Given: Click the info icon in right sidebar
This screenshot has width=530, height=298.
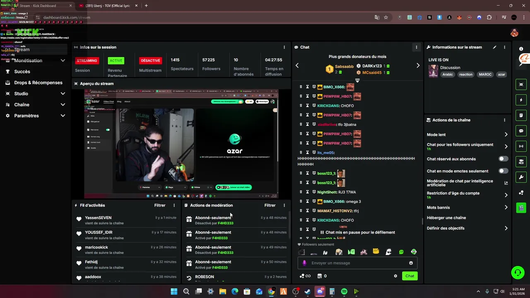Looking at the screenshot, I should pyautogui.click(x=521, y=49).
